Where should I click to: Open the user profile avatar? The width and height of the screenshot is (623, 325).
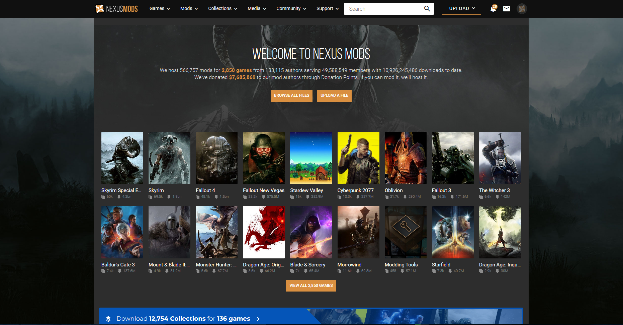tap(522, 9)
